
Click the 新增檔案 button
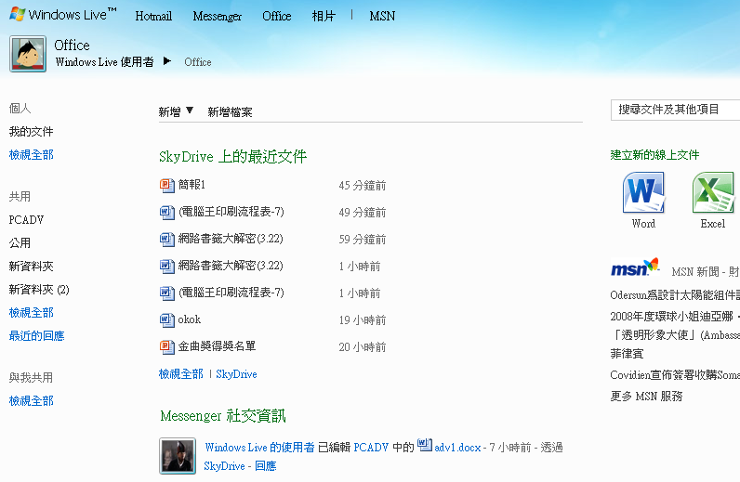[230, 112]
